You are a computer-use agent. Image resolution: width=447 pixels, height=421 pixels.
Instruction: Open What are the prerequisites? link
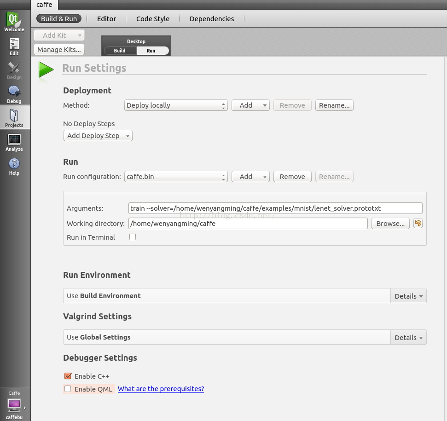tap(161, 389)
